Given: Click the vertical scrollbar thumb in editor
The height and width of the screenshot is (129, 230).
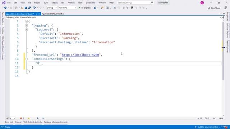Looking at the screenshot, I should coord(223,51).
